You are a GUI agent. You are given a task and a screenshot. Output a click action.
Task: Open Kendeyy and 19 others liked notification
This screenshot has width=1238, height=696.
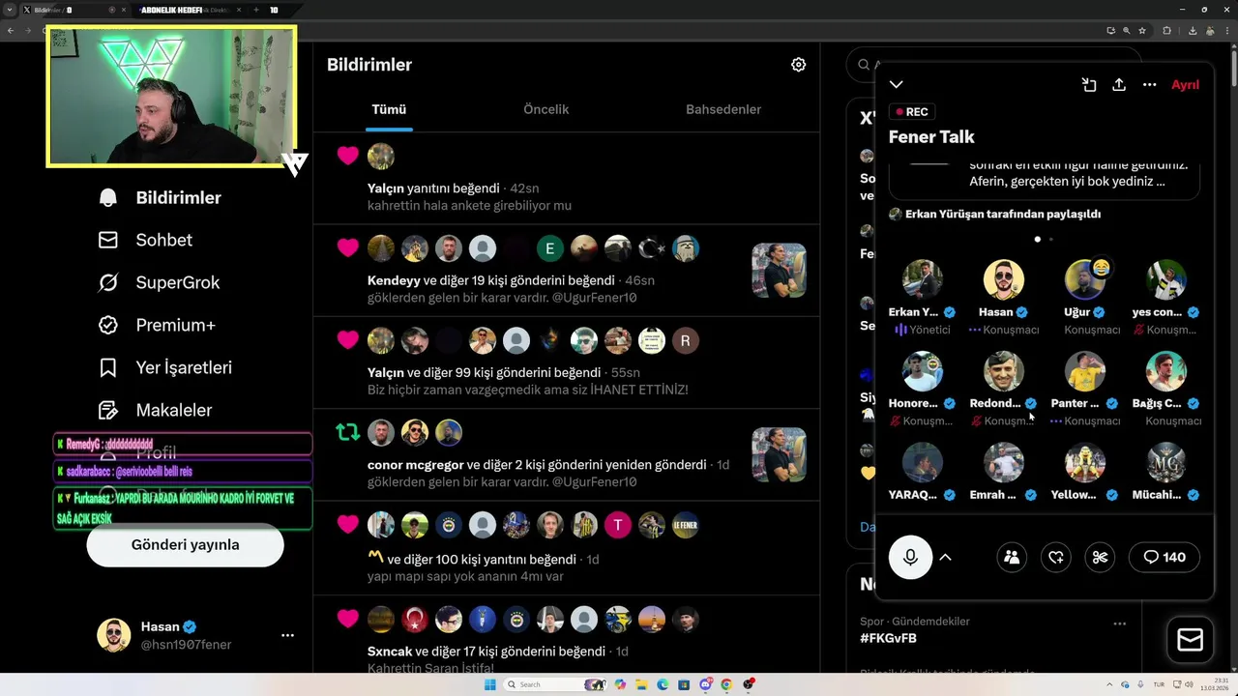(x=566, y=270)
